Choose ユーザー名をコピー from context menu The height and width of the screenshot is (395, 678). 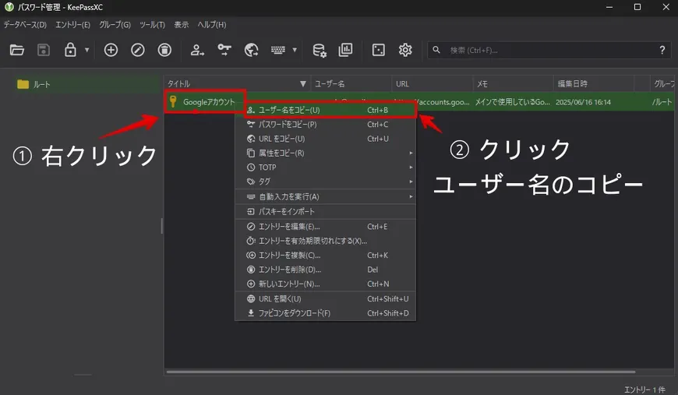[x=326, y=110]
